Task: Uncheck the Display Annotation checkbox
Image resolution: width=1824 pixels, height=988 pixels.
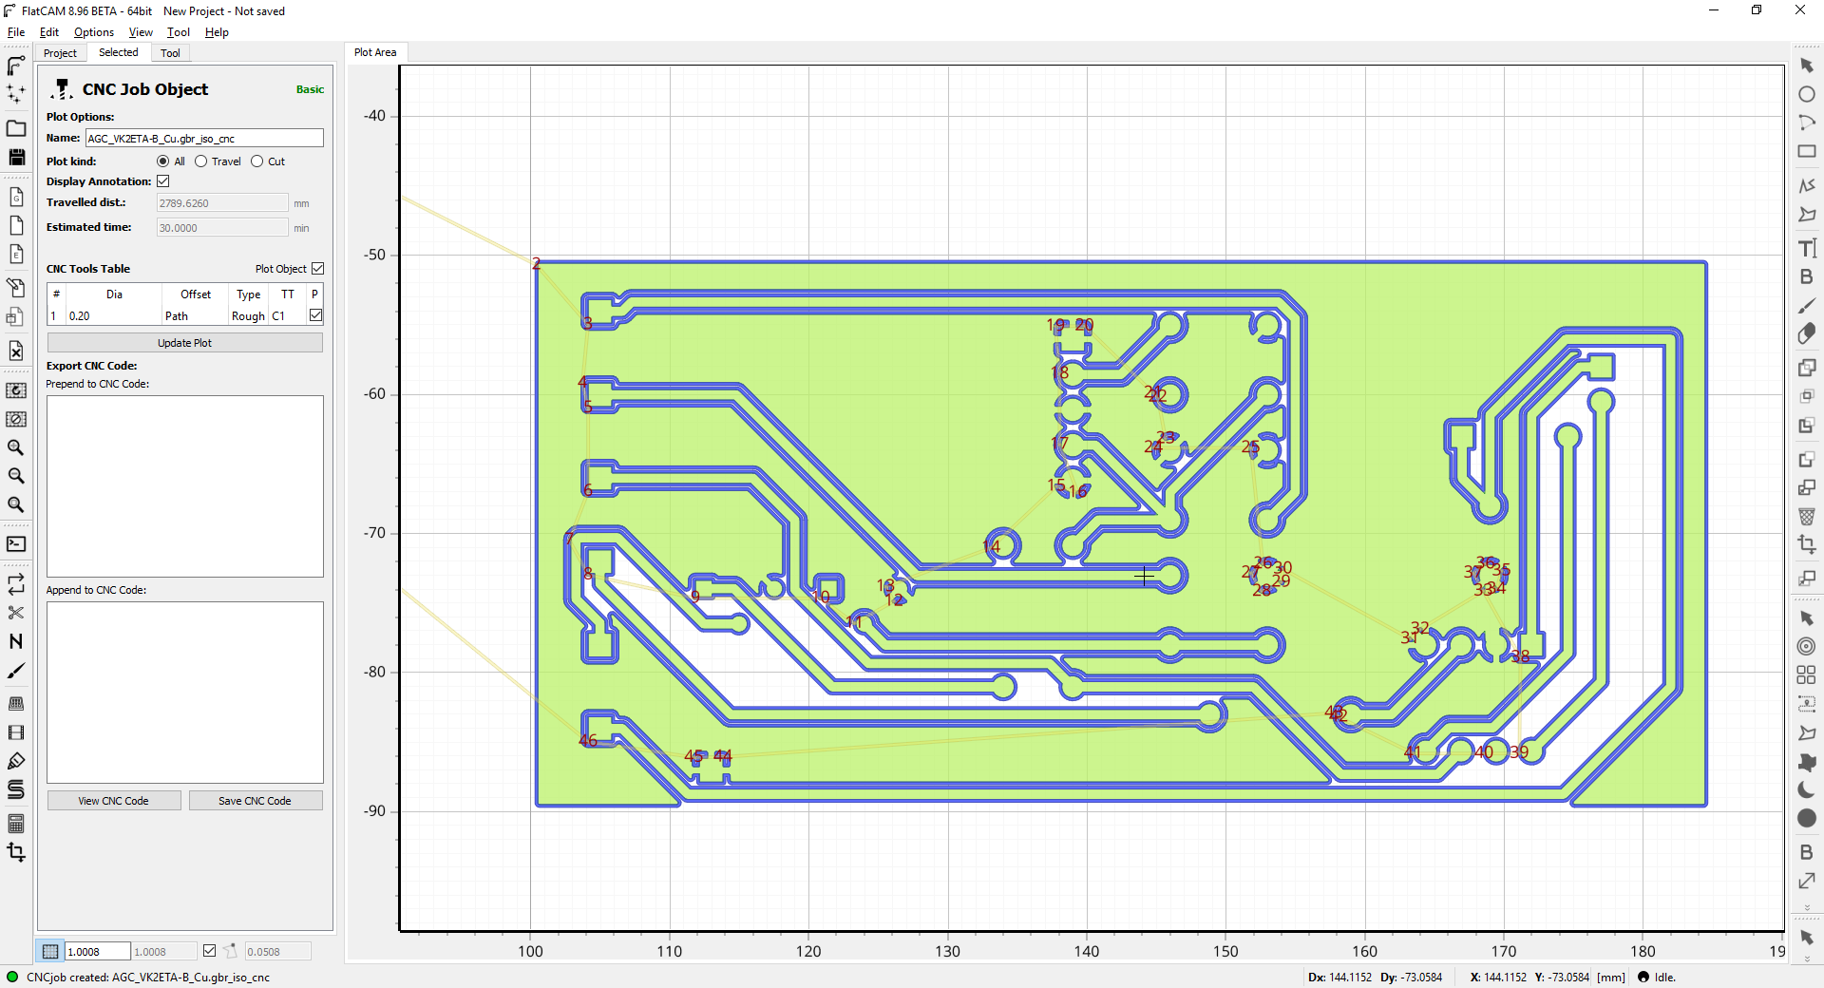Action: (x=163, y=181)
